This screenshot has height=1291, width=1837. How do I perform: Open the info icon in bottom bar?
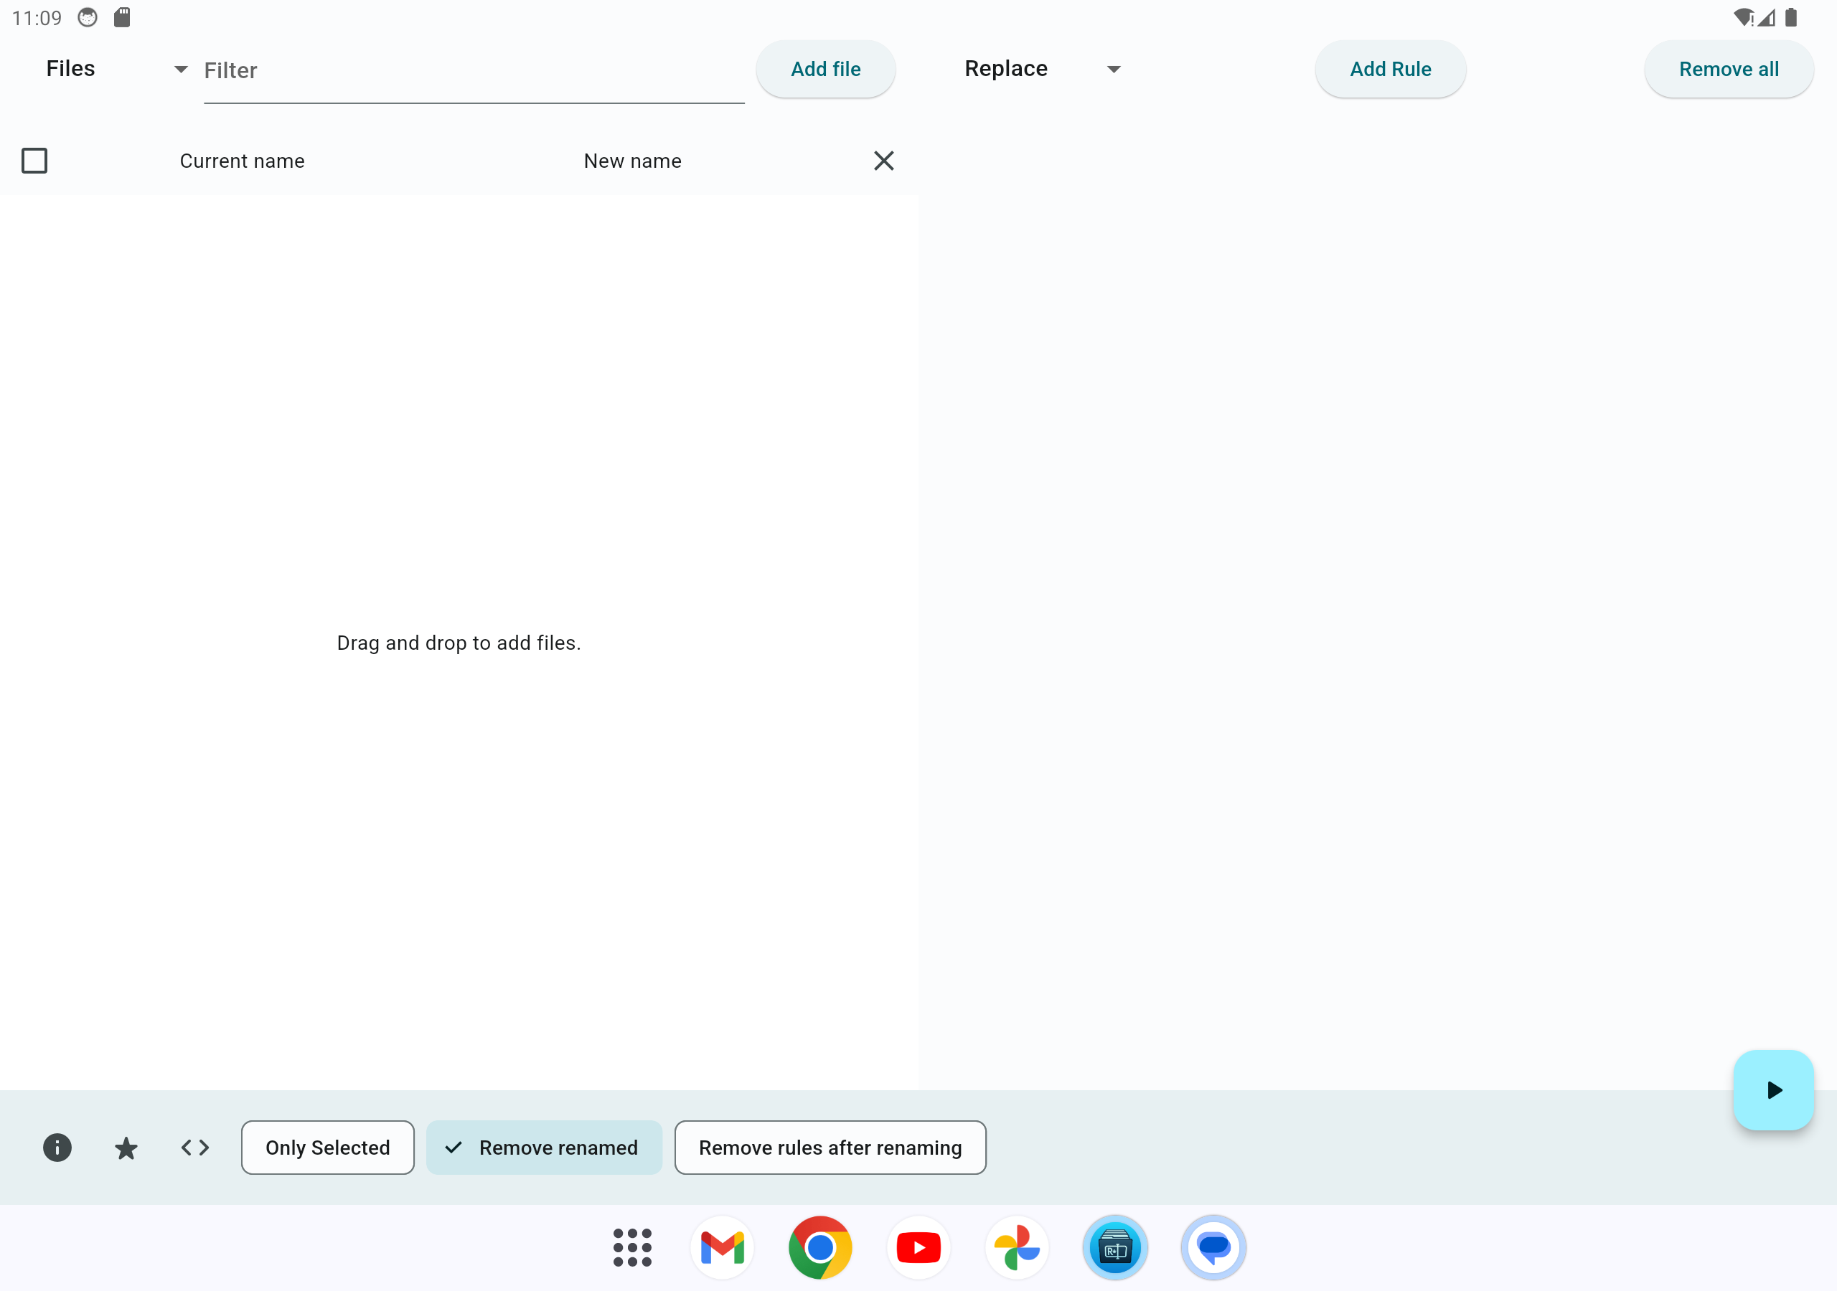[x=57, y=1147]
